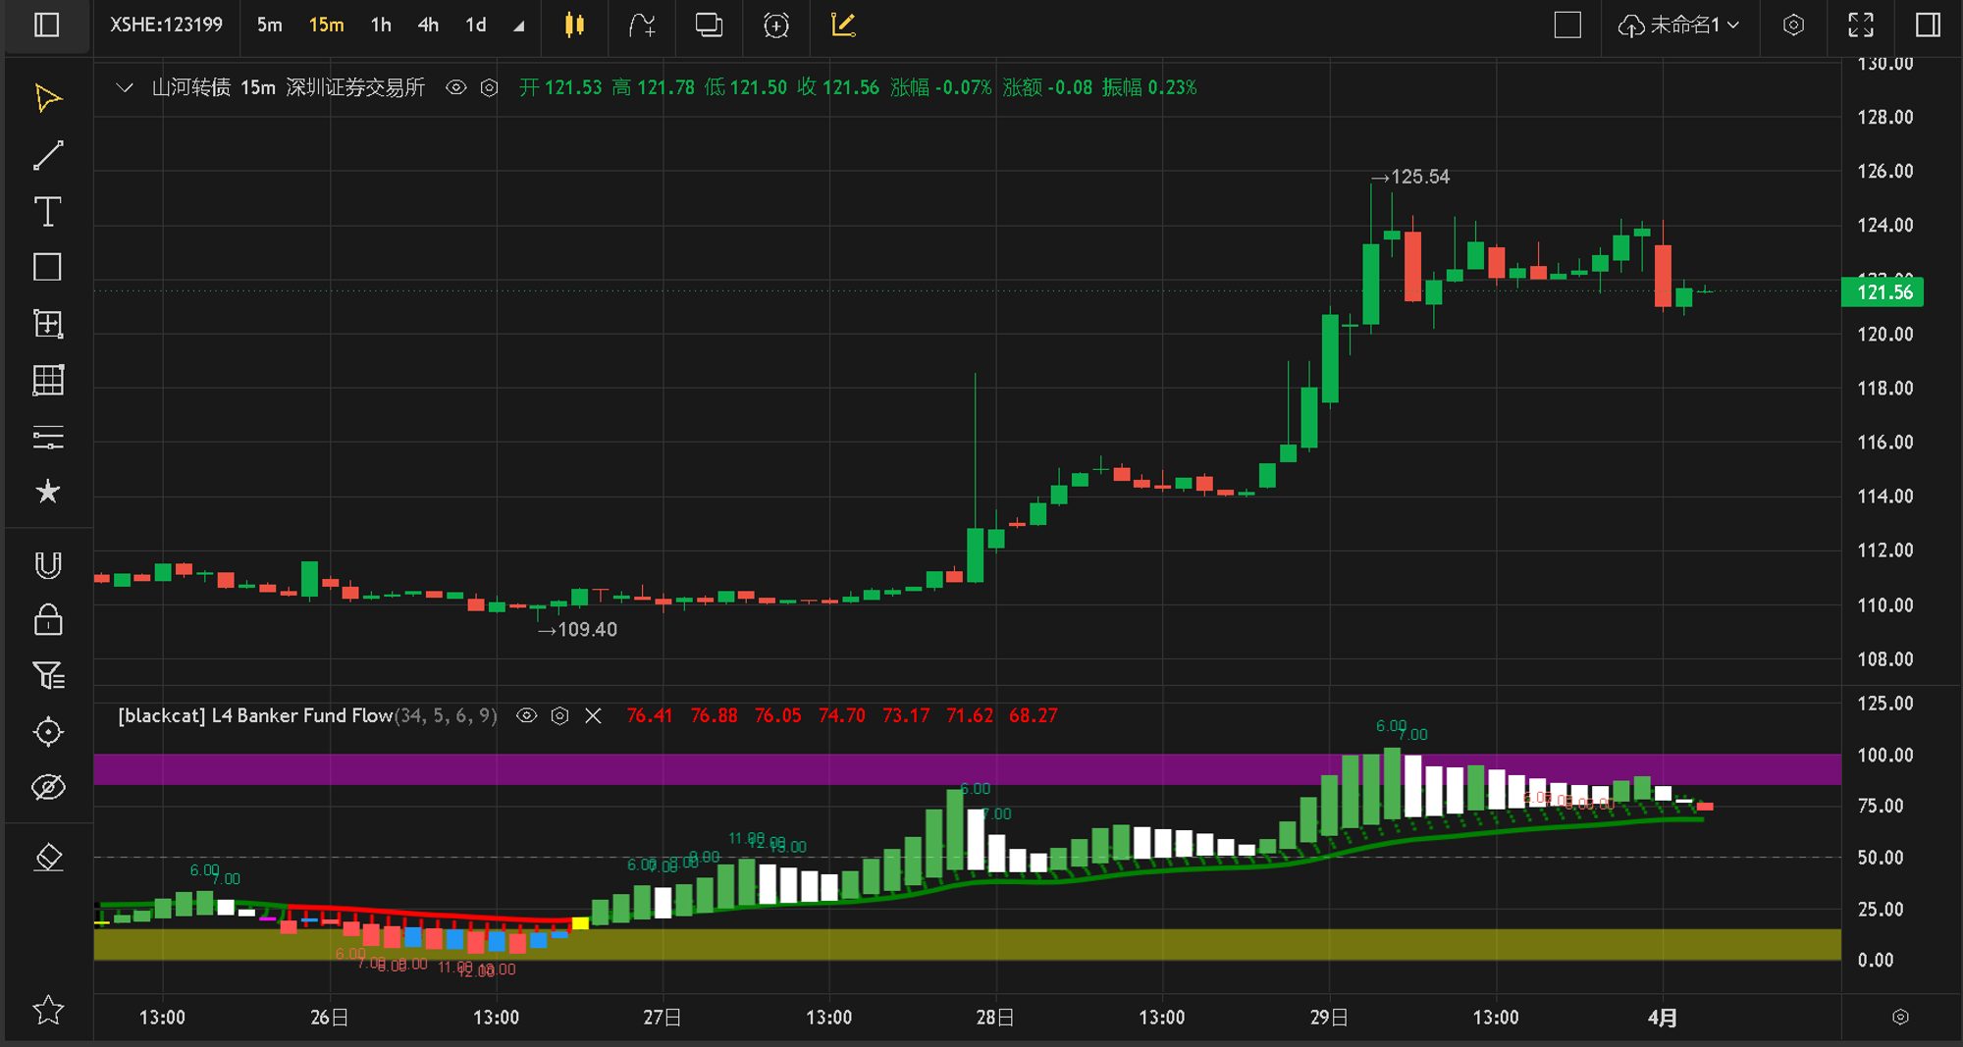Switch to the 4h timeframe

point(428,25)
